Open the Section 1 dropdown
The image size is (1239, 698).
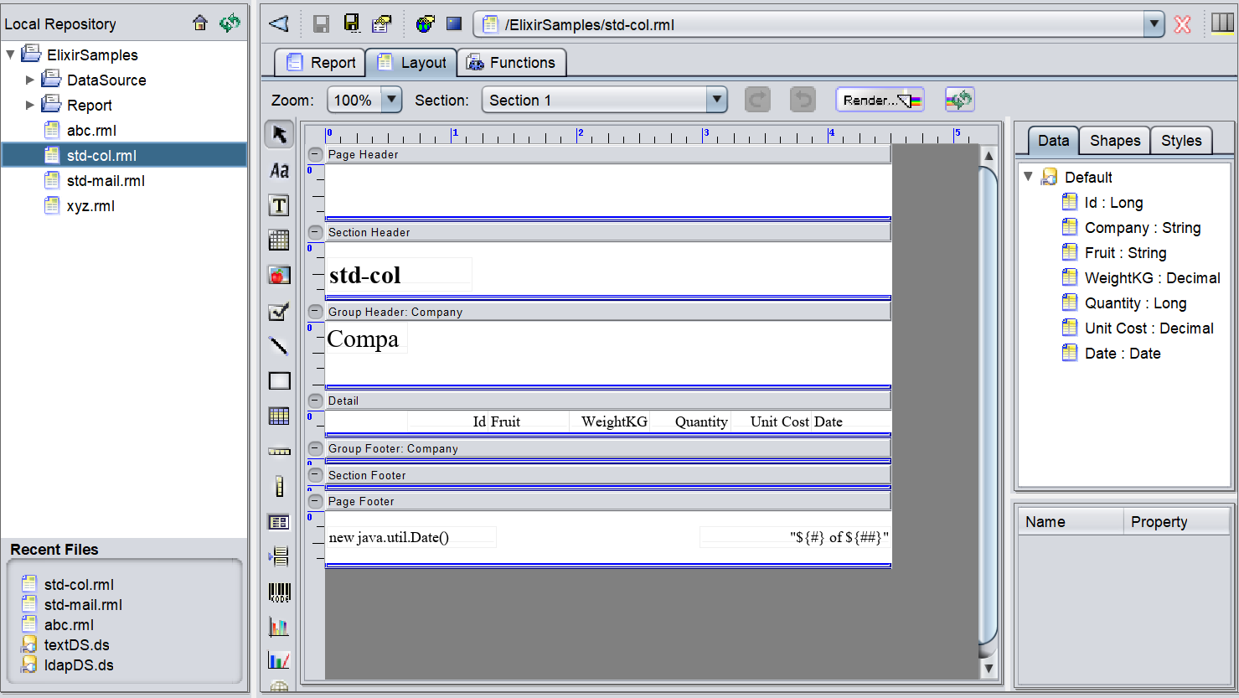click(x=716, y=100)
